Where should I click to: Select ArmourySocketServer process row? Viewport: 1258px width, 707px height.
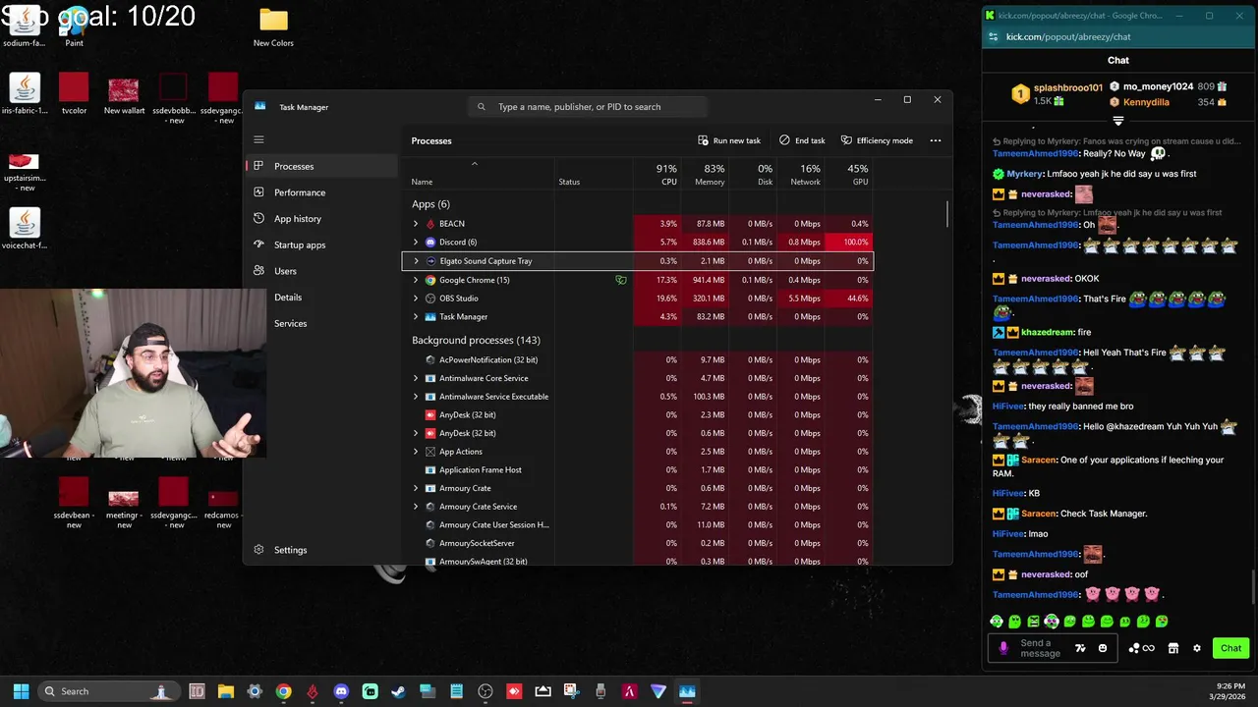[637, 543]
